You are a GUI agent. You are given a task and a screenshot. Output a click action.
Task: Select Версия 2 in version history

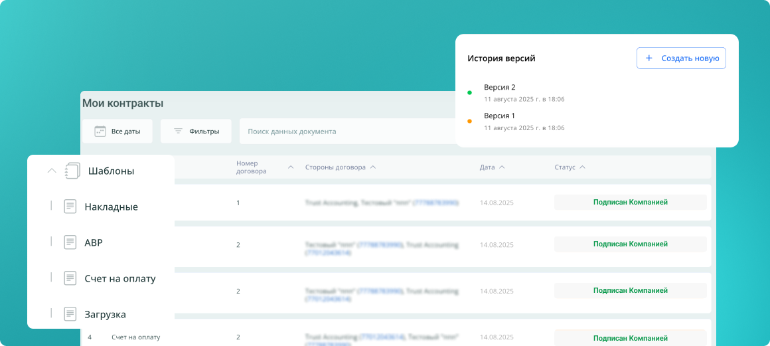pos(500,88)
